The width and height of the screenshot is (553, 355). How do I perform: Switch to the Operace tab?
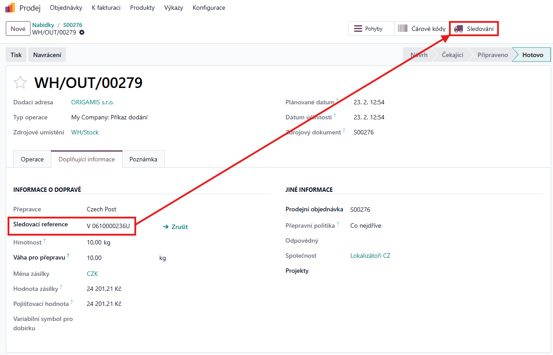32,159
